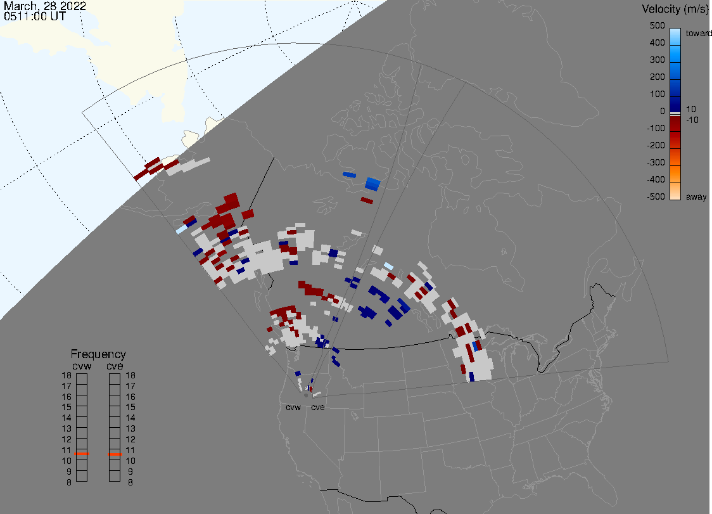This screenshot has width=712, height=514.
Task: Click the gray radar site dot above cvw label
Action: coord(306,395)
